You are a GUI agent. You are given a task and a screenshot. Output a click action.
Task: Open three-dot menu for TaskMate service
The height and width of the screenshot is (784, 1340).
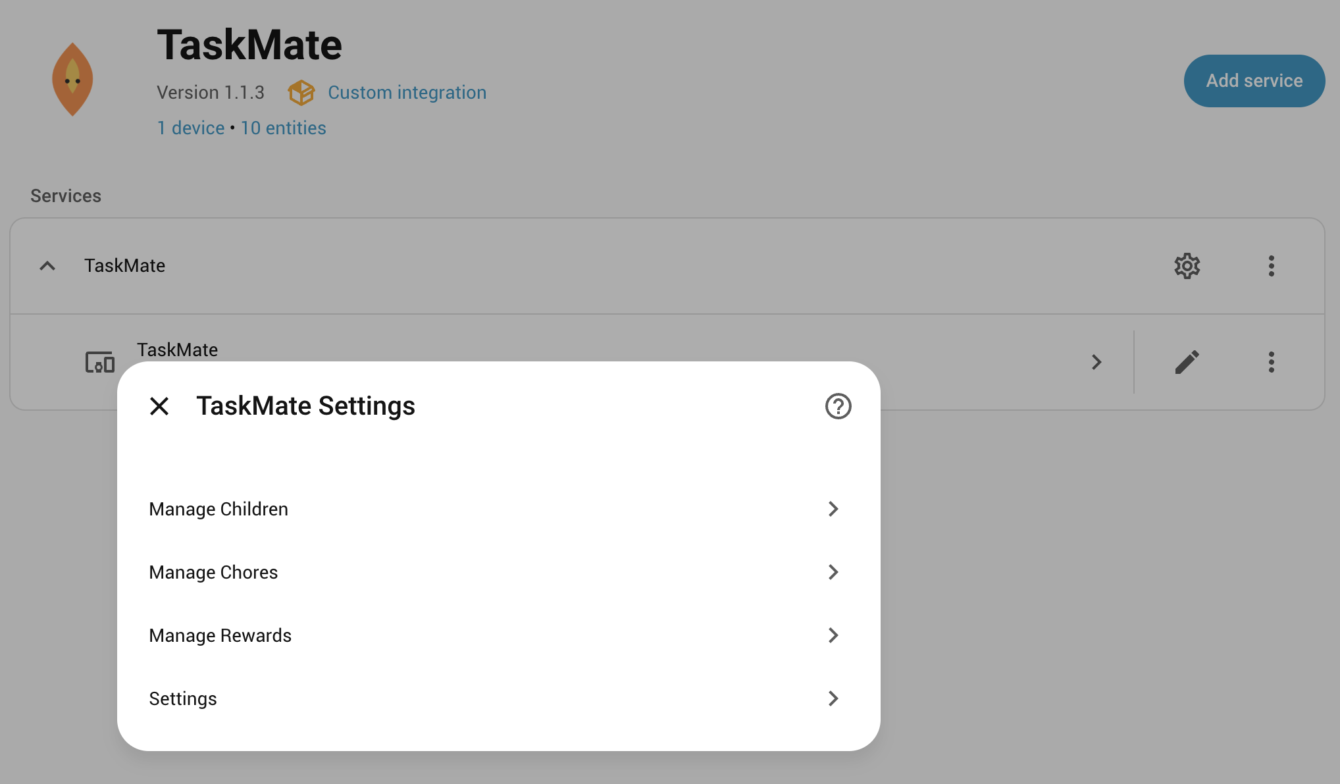[1271, 266]
